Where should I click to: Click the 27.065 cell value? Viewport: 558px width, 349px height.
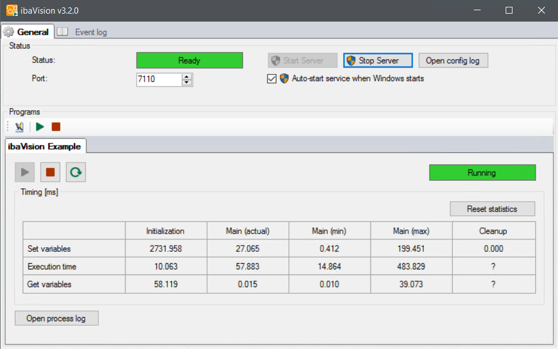(247, 248)
